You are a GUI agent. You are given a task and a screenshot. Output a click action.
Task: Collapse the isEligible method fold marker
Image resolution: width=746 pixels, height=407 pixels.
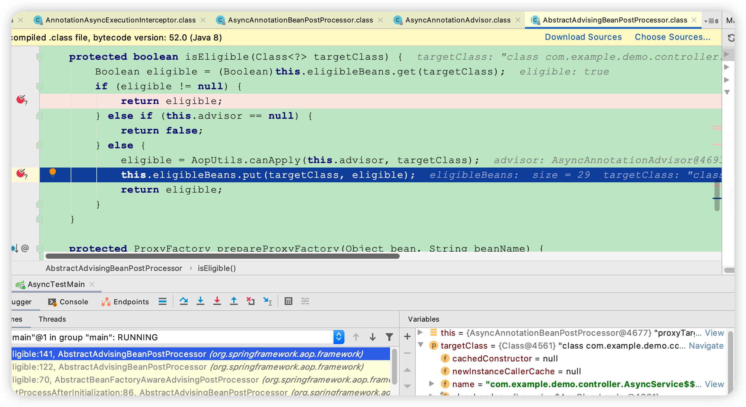click(x=40, y=57)
